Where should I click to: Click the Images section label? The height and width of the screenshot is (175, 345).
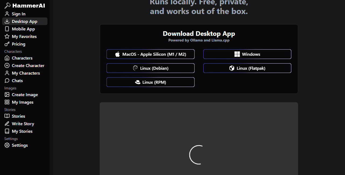click(10, 88)
